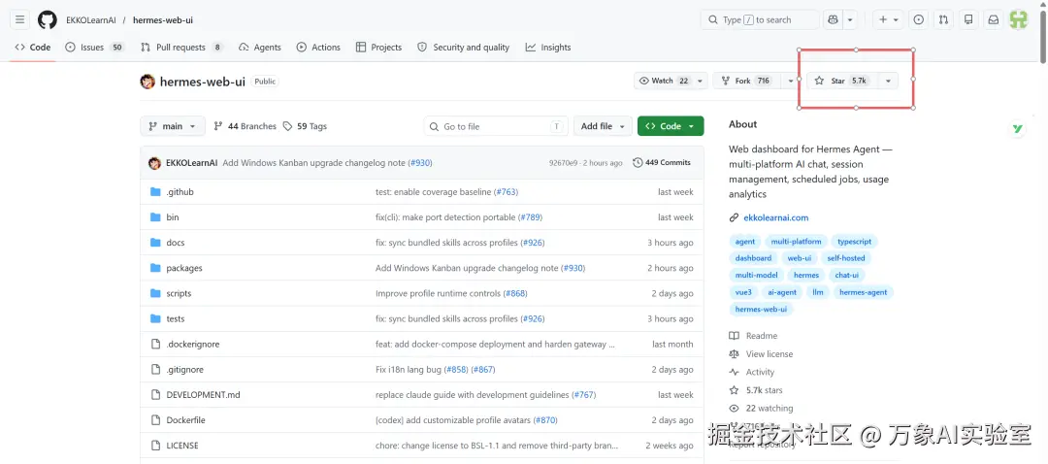
Task: Click the GitHub Octocat logo
Action: point(48,20)
